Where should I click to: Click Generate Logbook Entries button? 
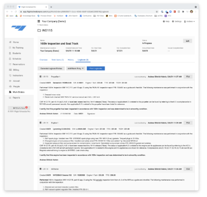(51, 69)
